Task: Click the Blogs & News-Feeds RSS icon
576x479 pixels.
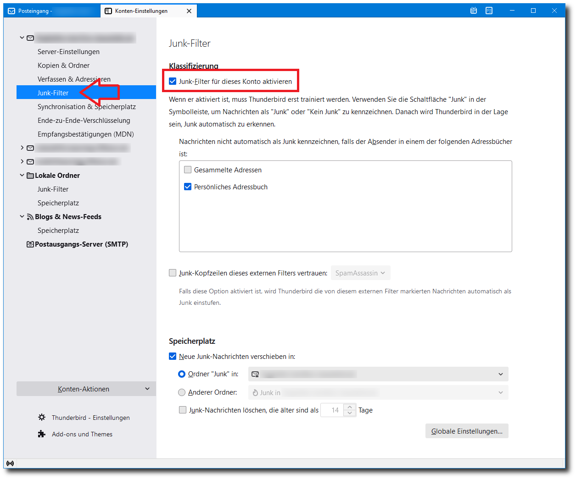Action: 30,217
